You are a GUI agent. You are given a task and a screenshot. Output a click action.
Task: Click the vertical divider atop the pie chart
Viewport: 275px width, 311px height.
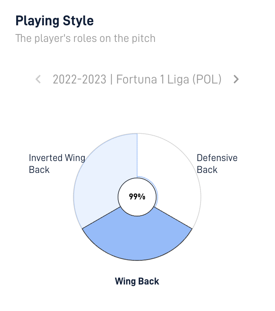tap(137, 155)
